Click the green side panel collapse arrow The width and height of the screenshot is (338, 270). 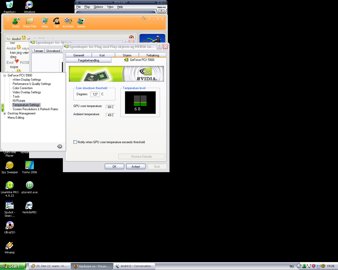(x=3, y=108)
